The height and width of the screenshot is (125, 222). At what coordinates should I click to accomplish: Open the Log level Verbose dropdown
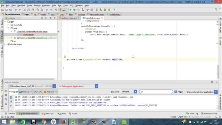coord(135,92)
